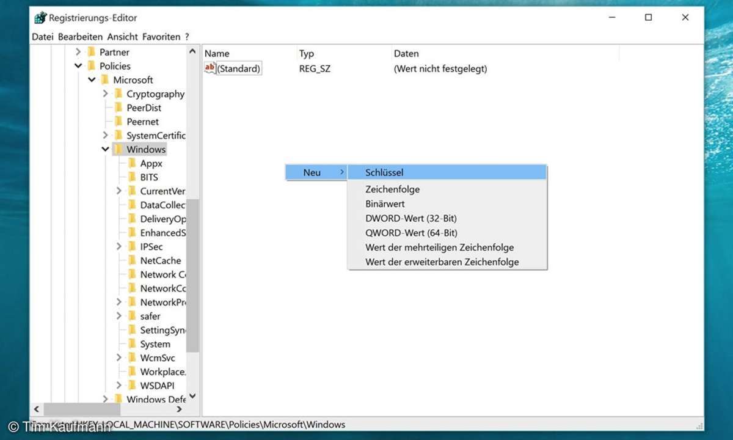Click the ab string value icon
Viewport: 733px width, 440px height.
click(x=210, y=68)
